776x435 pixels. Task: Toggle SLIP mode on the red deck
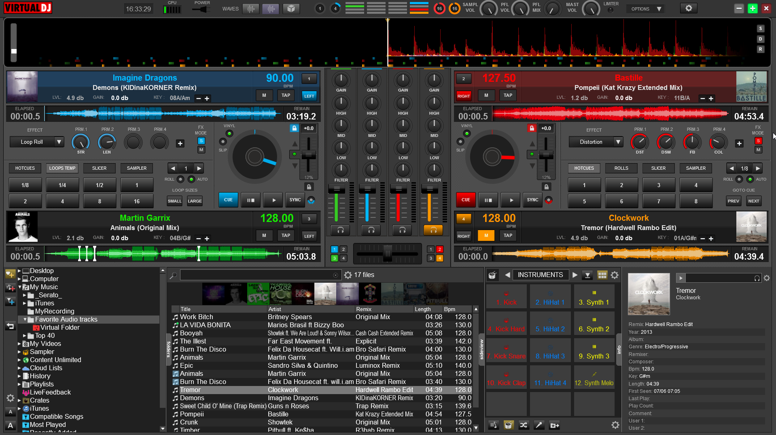(x=460, y=141)
